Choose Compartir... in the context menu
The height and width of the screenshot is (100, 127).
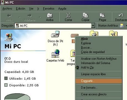[x=99, y=81]
